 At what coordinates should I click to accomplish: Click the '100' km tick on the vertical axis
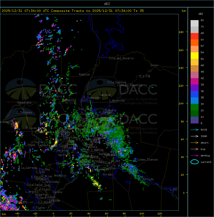(181, 104)
